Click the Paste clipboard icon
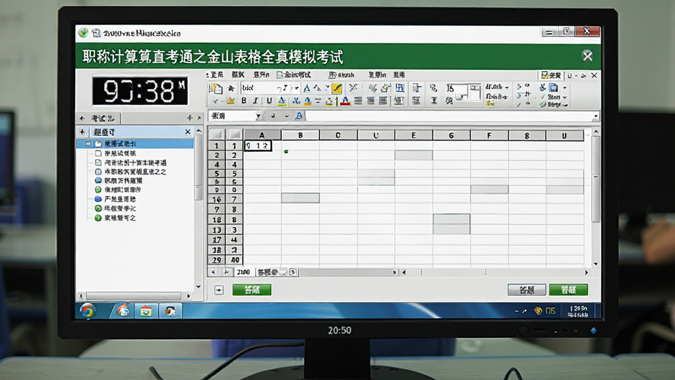Screen dimensions: 675x380 coord(216,88)
